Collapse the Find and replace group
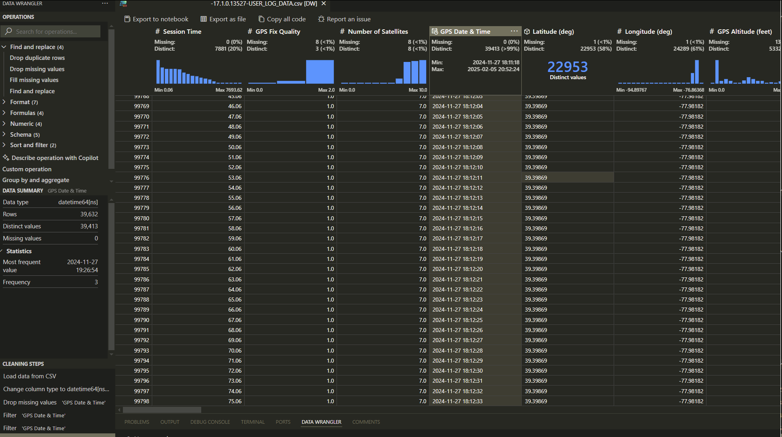This screenshot has width=782, height=437. tap(4, 47)
